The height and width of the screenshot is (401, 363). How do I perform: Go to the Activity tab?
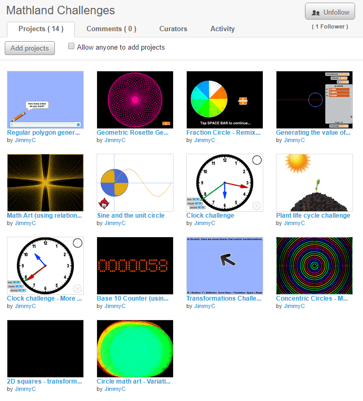pyautogui.click(x=222, y=29)
